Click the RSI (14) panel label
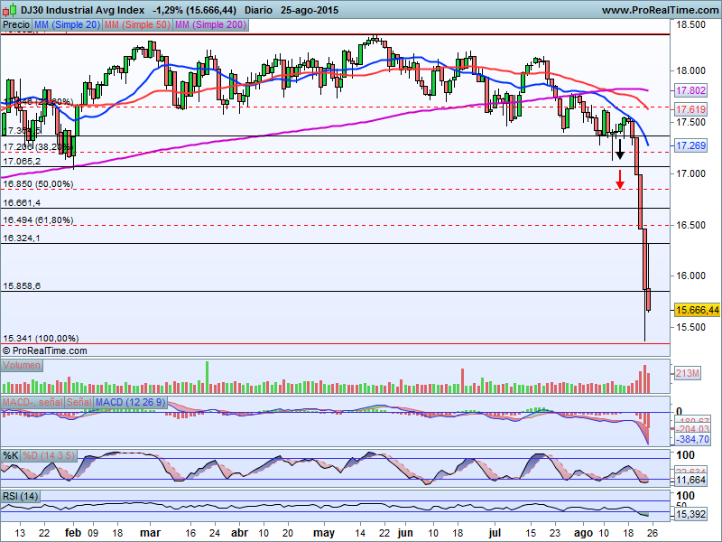 pyautogui.click(x=20, y=496)
